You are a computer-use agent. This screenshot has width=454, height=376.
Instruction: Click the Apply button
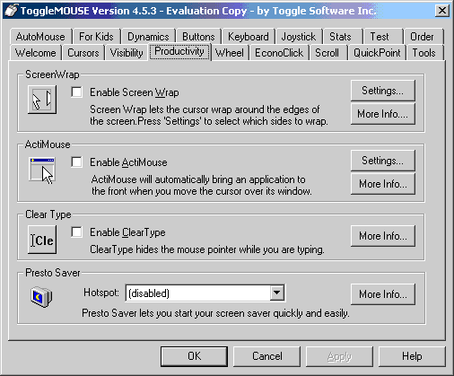339,356
